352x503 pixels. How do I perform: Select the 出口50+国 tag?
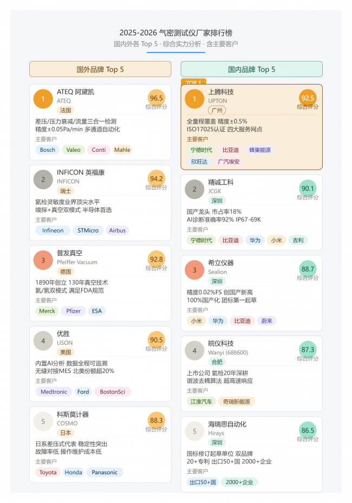click(x=203, y=482)
